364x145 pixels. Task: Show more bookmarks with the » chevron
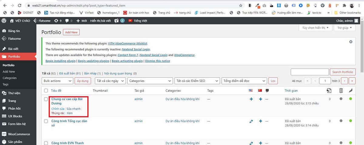(329, 13)
